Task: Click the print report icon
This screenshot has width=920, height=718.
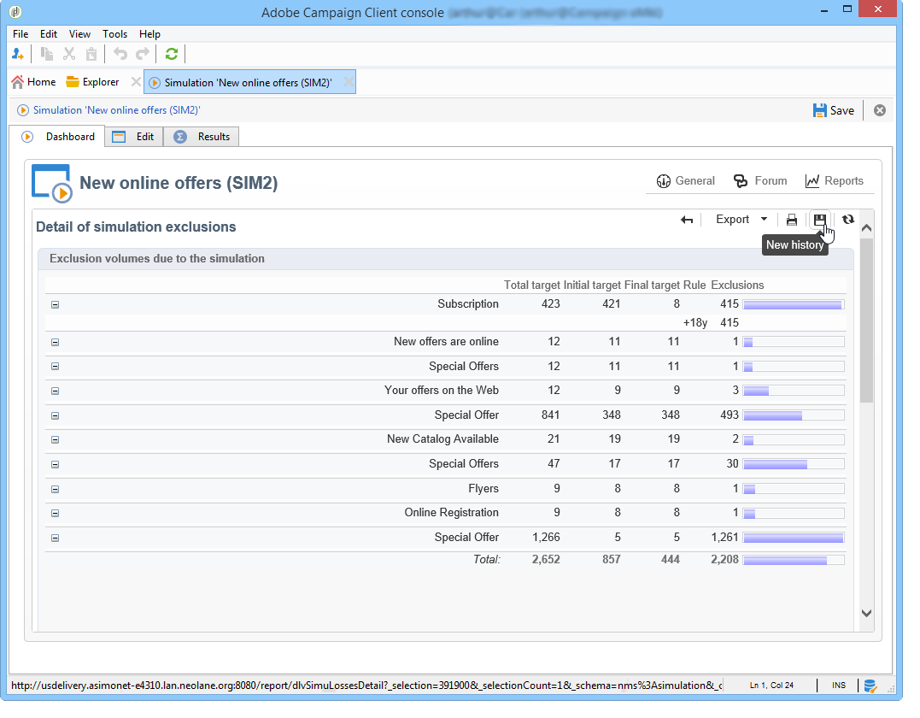Action: (x=792, y=220)
